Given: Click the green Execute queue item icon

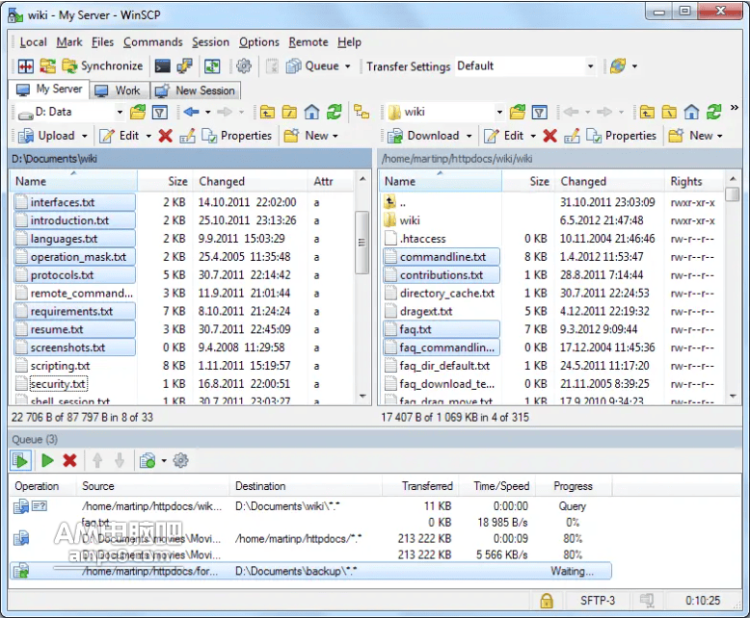Looking at the screenshot, I should point(47,460).
